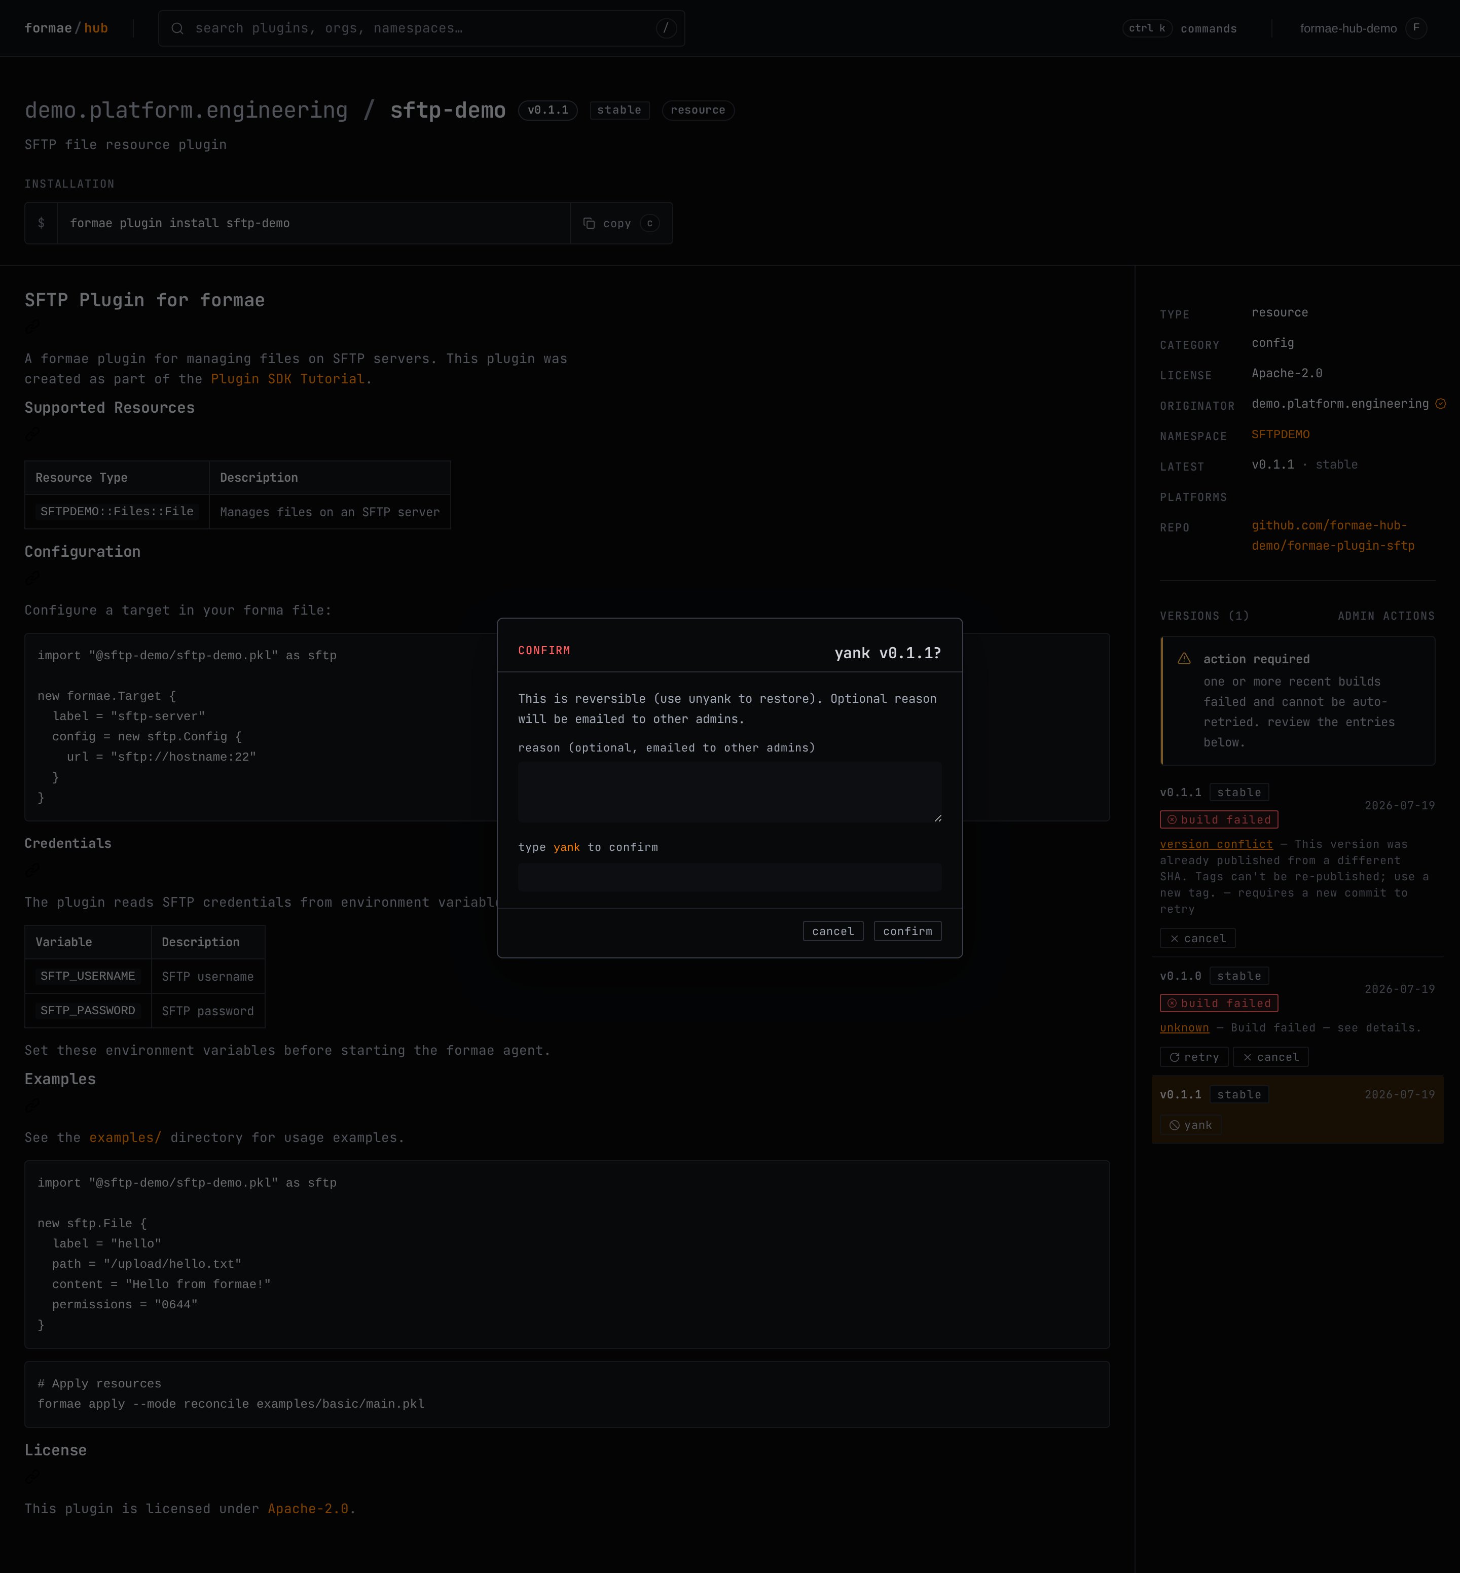The image size is (1460, 1573).
Task: Retry the failed v0.1.0 build
Action: pos(1194,1057)
